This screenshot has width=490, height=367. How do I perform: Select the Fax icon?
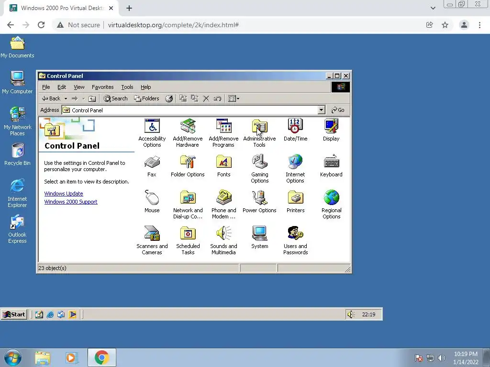152,166
